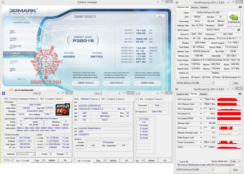Switch to Validation tab in upper GPU-Z
Screen dimensions: 244x174
click(204, 7)
